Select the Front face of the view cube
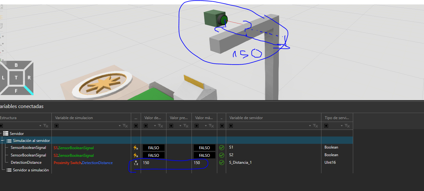424x191 pixels. (x=16, y=91)
